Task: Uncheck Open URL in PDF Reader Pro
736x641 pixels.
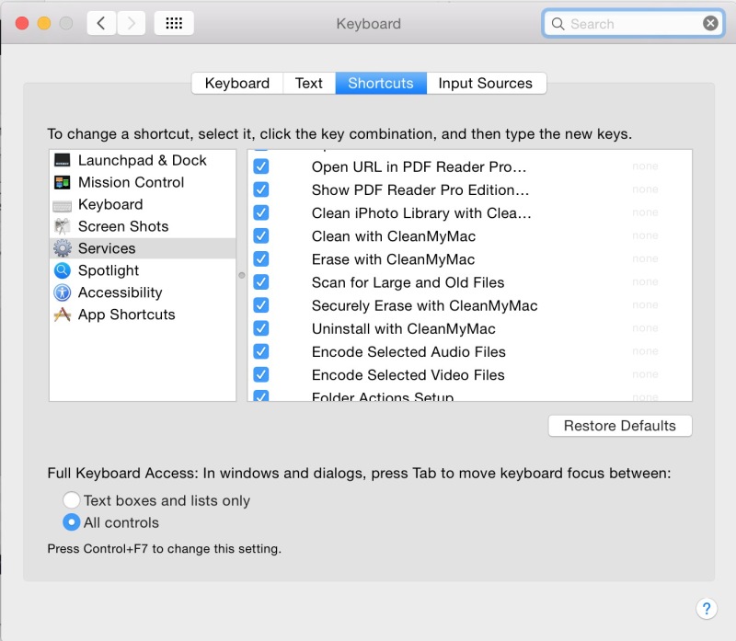Action: coord(261,166)
